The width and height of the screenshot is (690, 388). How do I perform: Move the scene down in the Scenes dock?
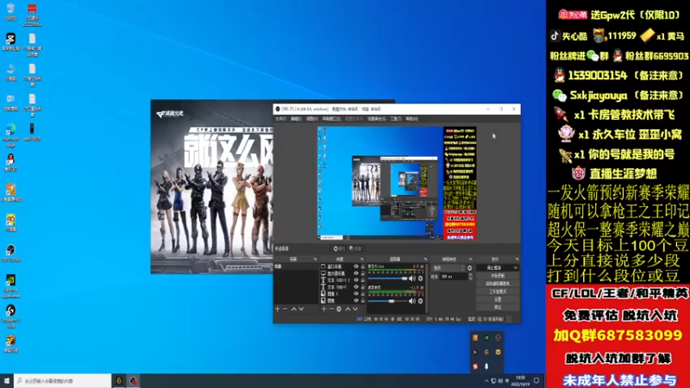point(301,310)
